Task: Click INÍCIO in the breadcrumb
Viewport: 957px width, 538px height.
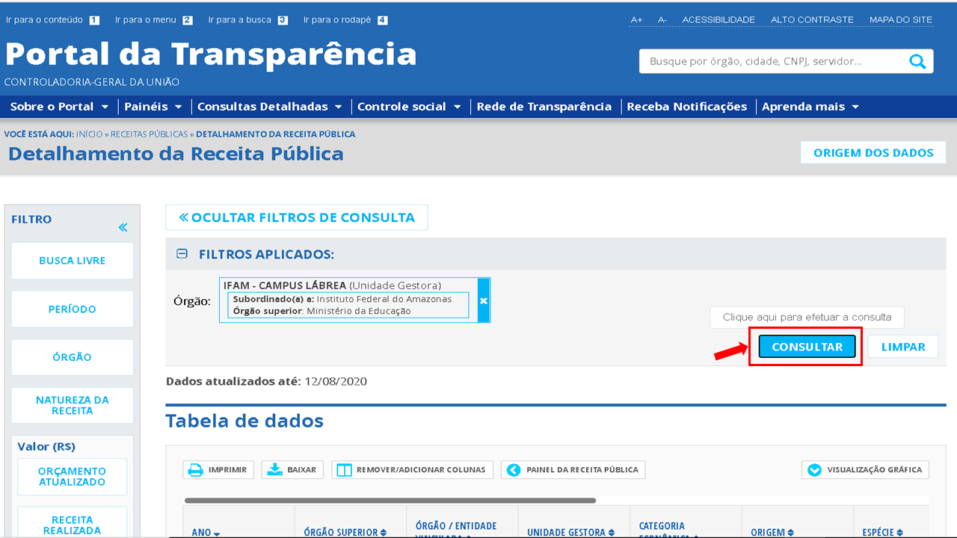Action: 89,134
